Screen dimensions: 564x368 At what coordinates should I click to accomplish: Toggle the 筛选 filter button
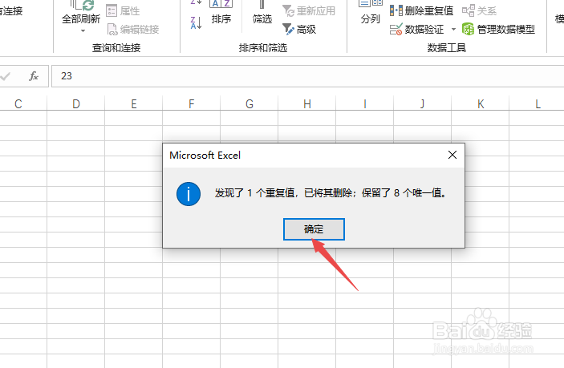(x=262, y=13)
